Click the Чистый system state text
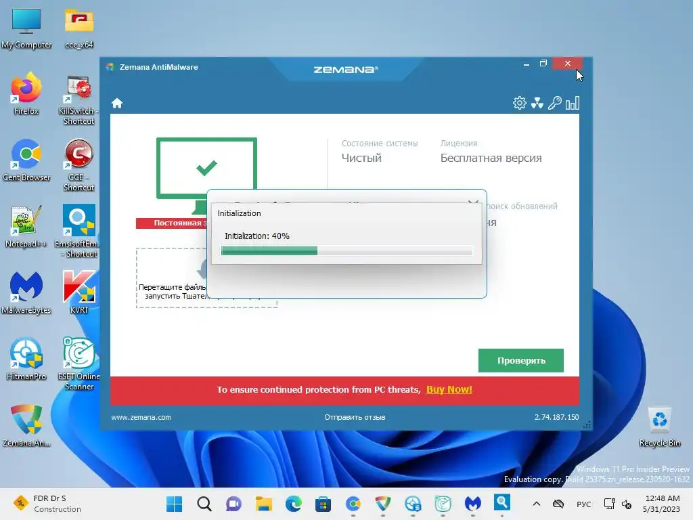Screen dimensions: 693x520 click(x=361, y=158)
